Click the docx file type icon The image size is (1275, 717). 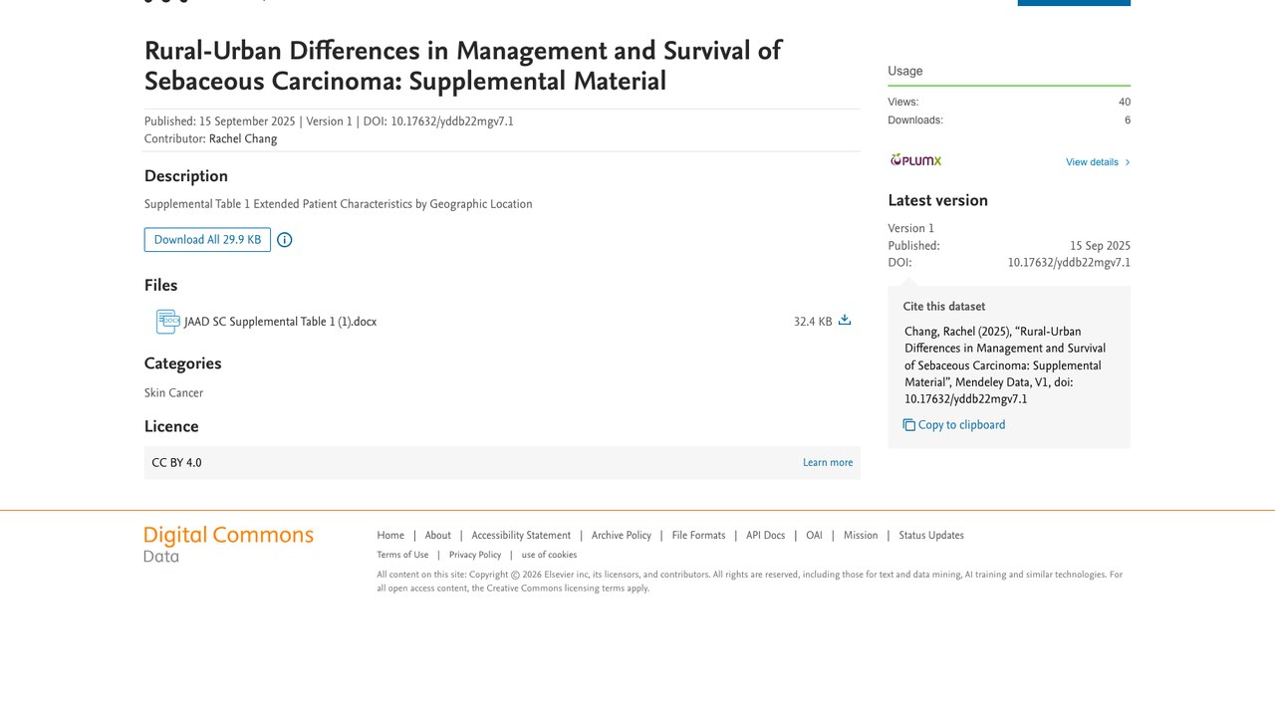(x=168, y=322)
